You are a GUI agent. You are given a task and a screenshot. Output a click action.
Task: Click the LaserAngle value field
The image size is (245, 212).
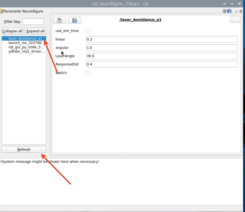tap(161, 56)
